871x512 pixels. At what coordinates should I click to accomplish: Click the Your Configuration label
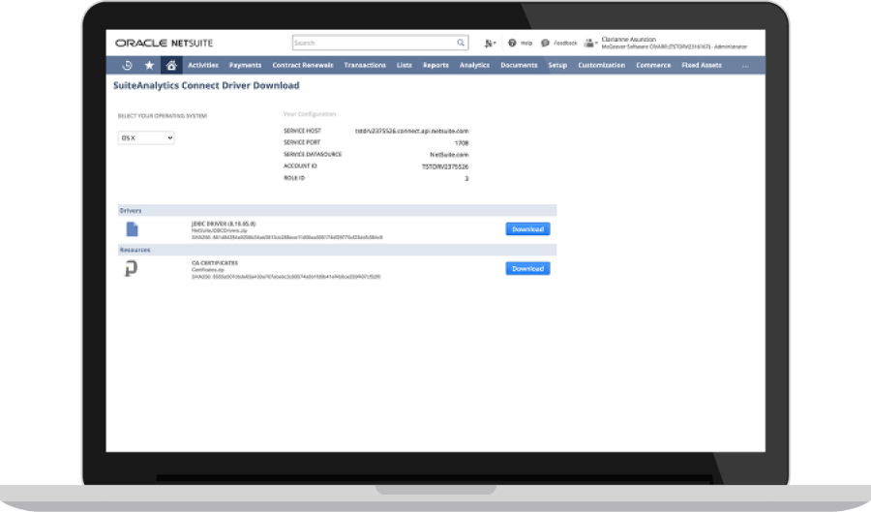pos(310,114)
